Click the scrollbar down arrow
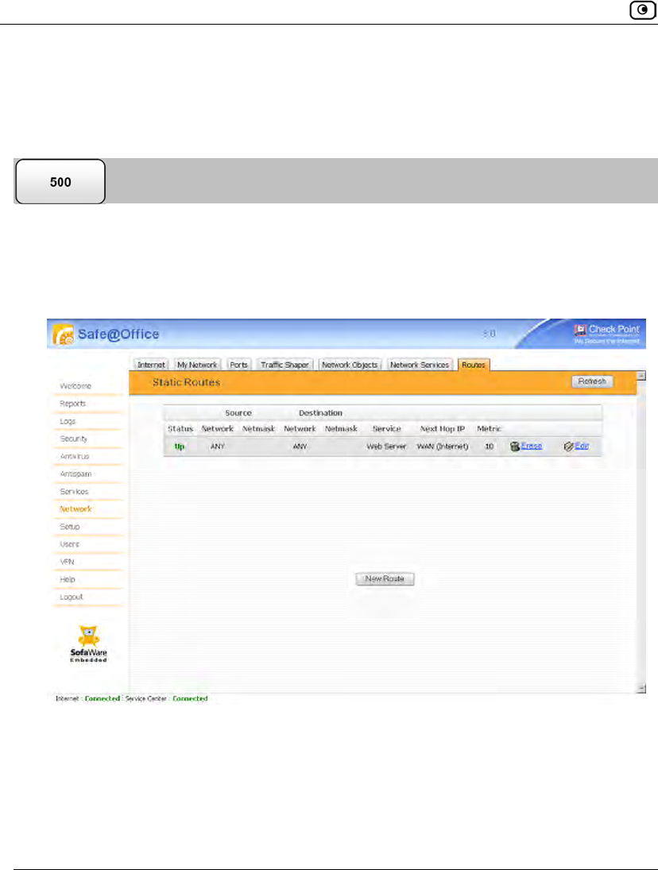658x870 pixels. (x=641, y=689)
